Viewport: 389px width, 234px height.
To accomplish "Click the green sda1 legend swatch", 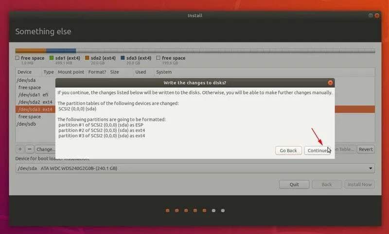I will click(51, 58).
